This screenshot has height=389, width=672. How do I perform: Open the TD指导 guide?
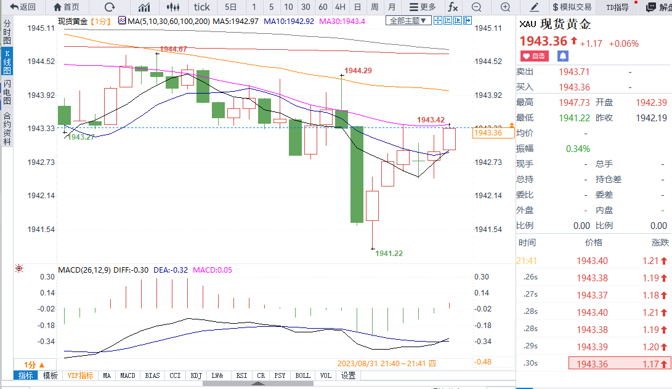[618, 7]
